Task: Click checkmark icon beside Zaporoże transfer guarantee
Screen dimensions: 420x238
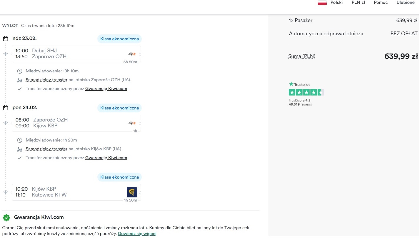Action: tap(20, 89)
